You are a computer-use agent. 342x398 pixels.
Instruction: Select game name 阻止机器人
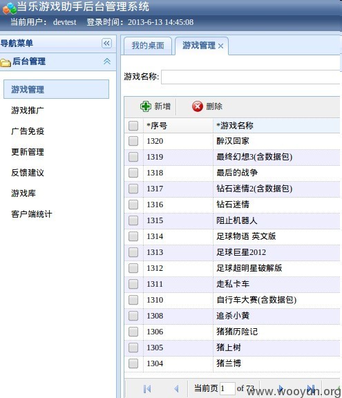click(x=237, y=220)
